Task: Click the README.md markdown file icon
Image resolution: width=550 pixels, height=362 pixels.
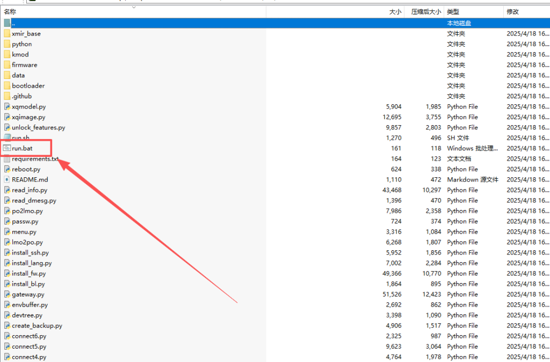Action: coord(7,179)
